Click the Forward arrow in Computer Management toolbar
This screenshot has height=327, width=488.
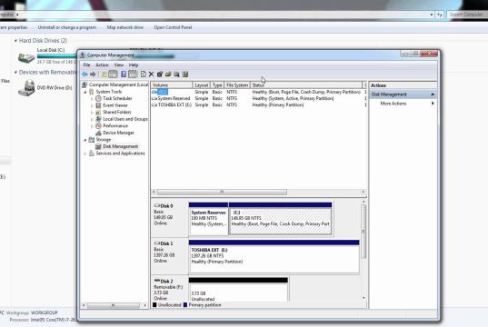[93, 74]
